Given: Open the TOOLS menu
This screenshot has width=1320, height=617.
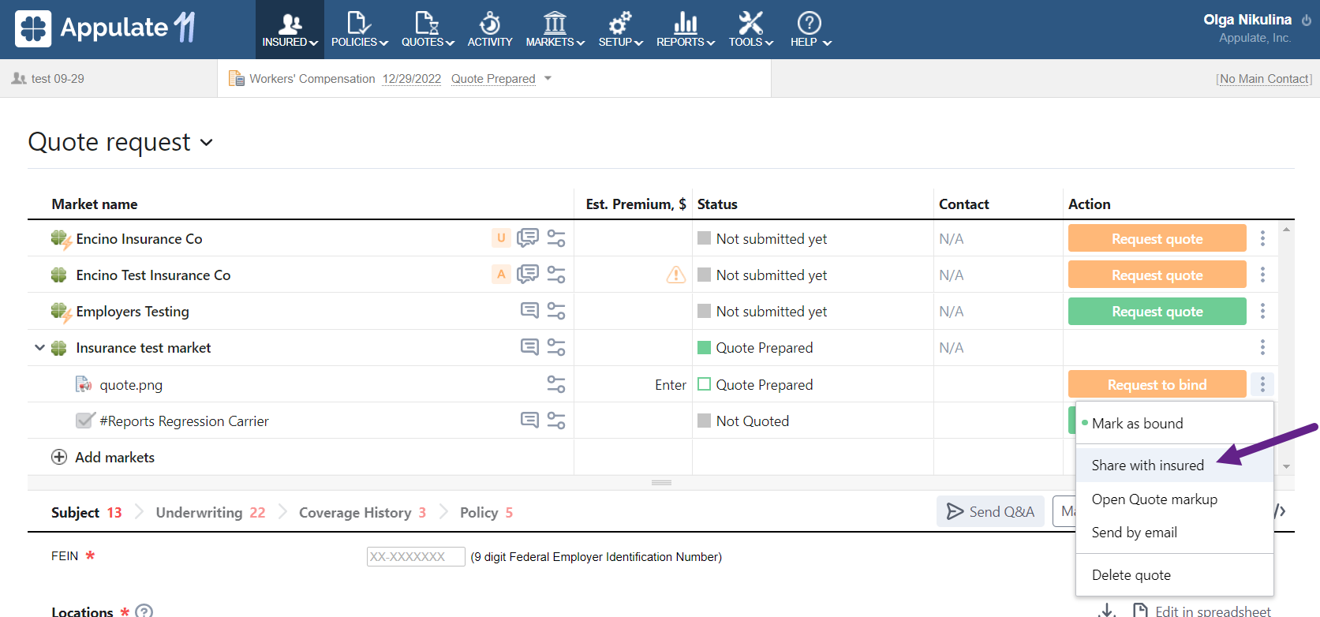Looking at the screenshot, I should (x=750, y=30).
